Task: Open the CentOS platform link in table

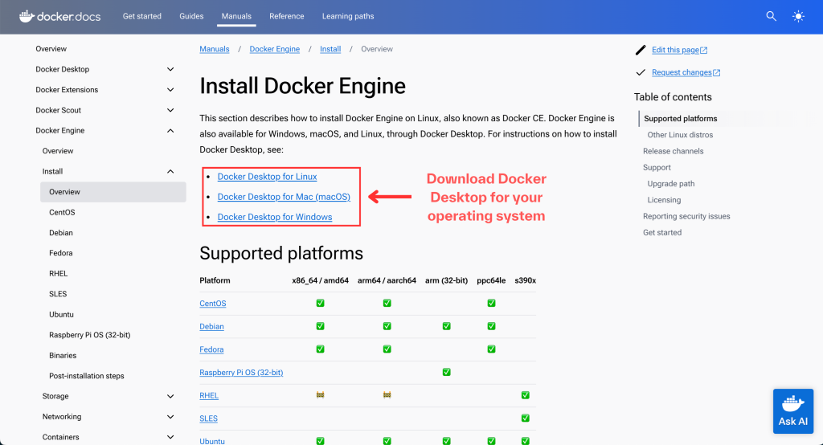Action: coord(212,304)
